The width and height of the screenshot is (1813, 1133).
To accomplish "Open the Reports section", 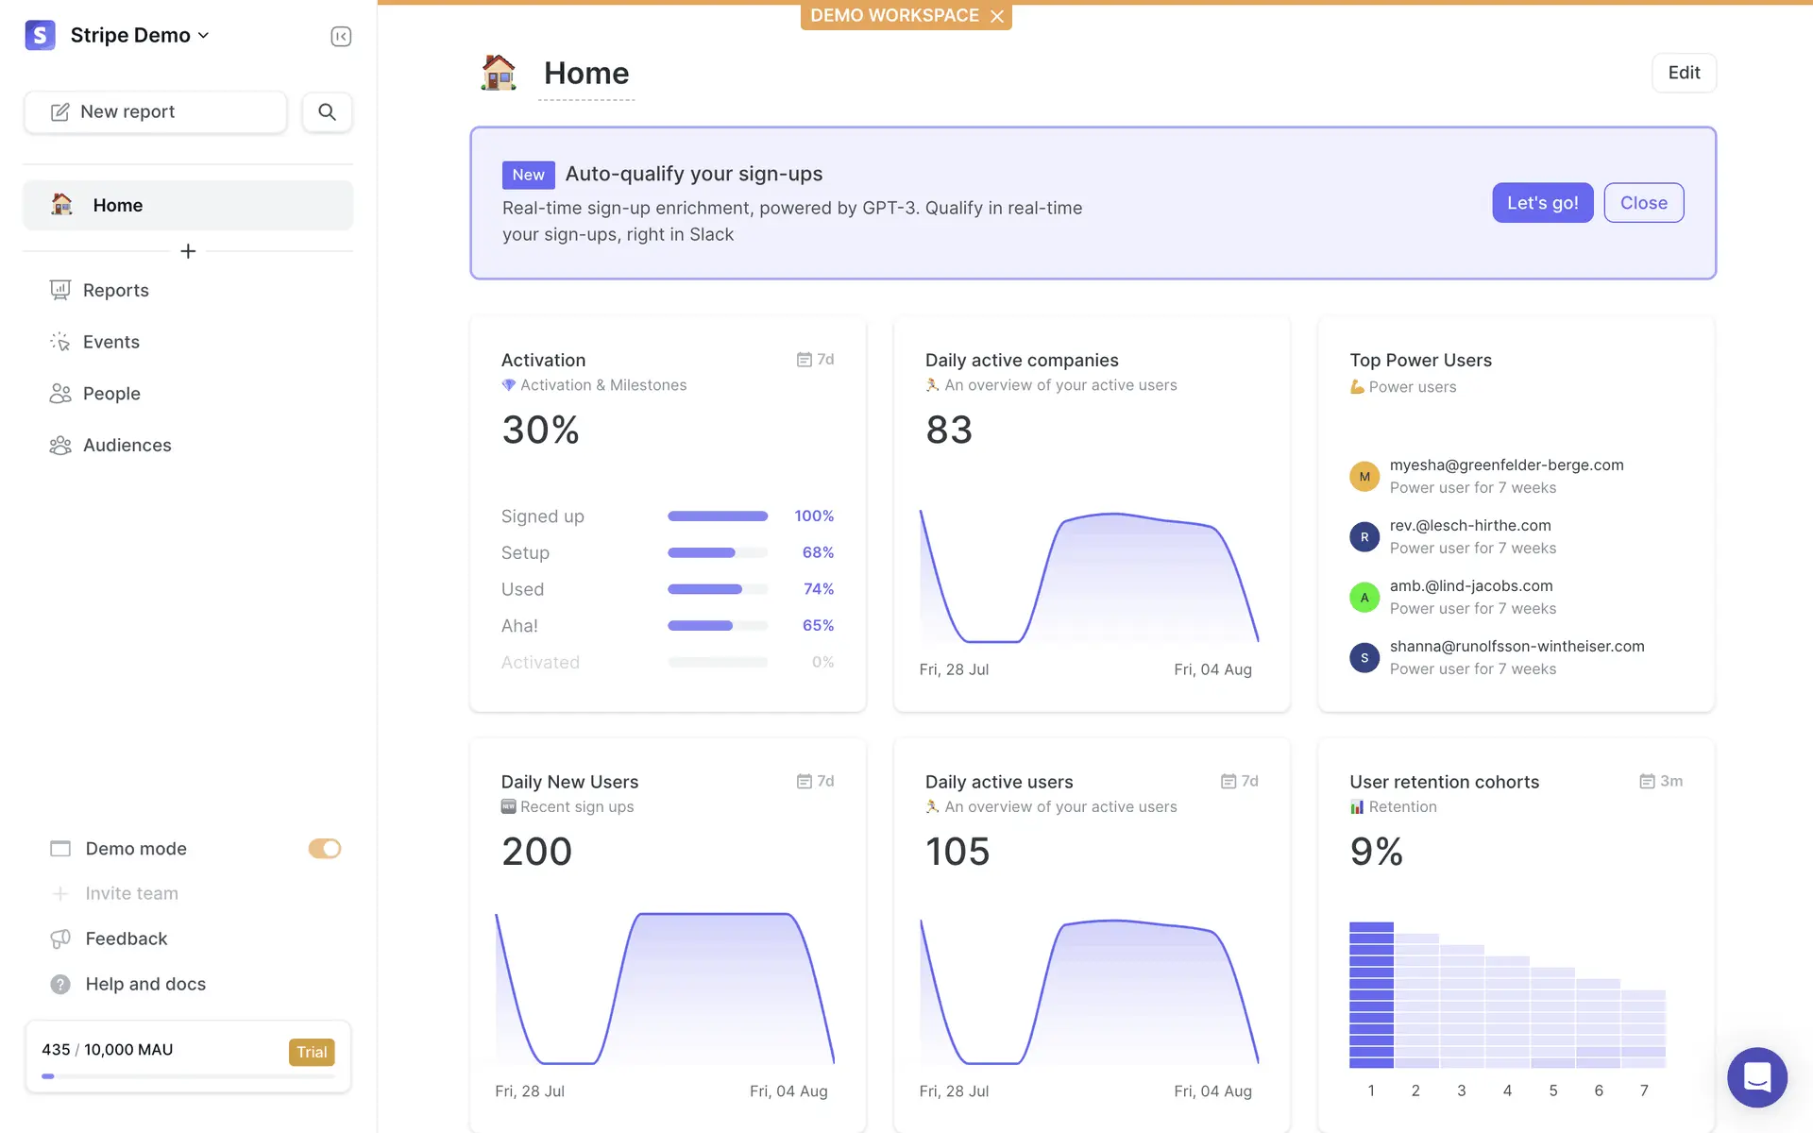I will [115, 290].
